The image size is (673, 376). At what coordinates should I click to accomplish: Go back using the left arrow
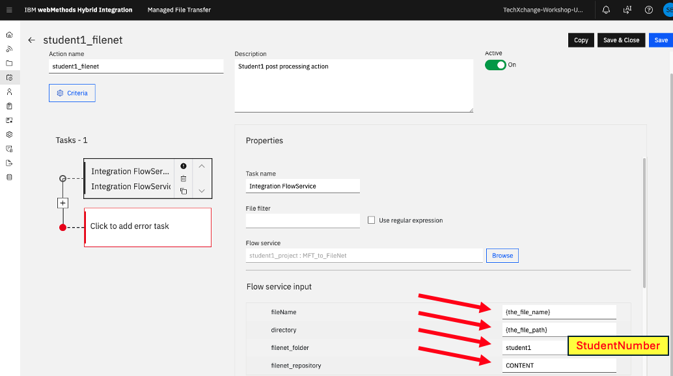pyautogui.click(x=31, y=40)
